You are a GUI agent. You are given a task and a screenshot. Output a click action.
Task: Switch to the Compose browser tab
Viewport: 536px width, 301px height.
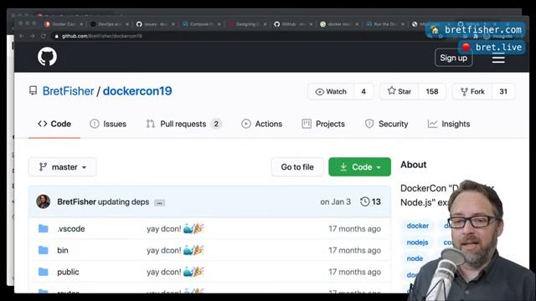pos(201,24)
